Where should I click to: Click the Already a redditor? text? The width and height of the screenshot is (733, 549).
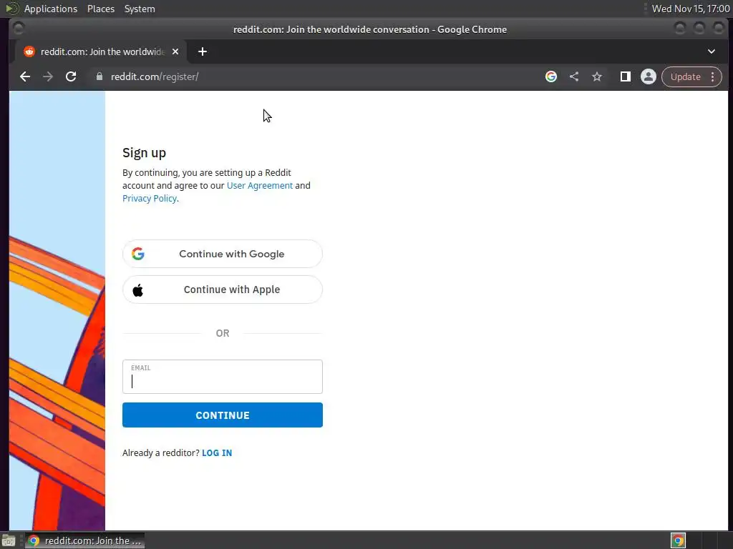coord(161,452)
